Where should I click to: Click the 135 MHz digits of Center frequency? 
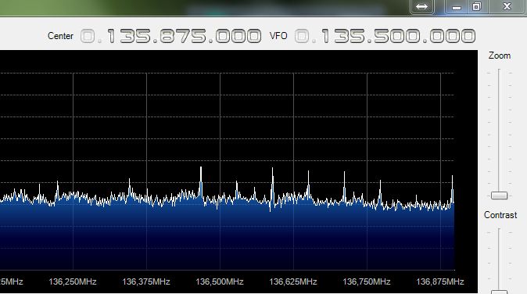[x=129, y=36]
